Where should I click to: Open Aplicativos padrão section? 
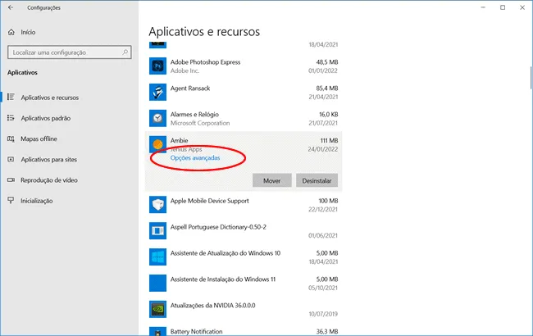click(46, 118)
